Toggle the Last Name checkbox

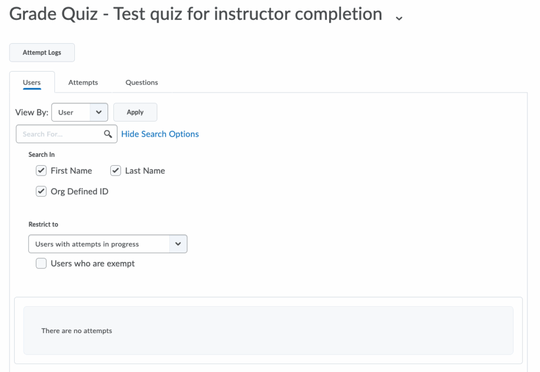click(x=115, y=170)
